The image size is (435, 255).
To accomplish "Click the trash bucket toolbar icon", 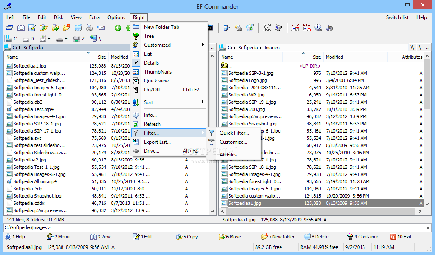I will pyautogui.click(x=78, y=28).
